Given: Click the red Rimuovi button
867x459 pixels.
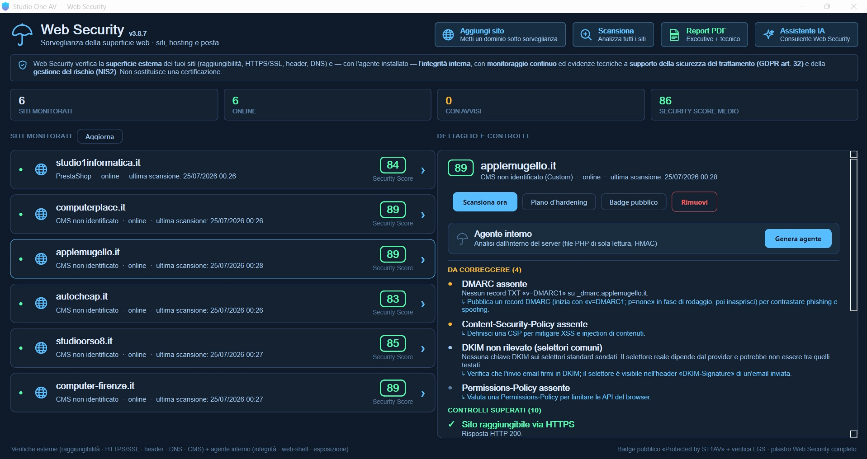Looking at the screenshot, I should [x=694, y=202].
